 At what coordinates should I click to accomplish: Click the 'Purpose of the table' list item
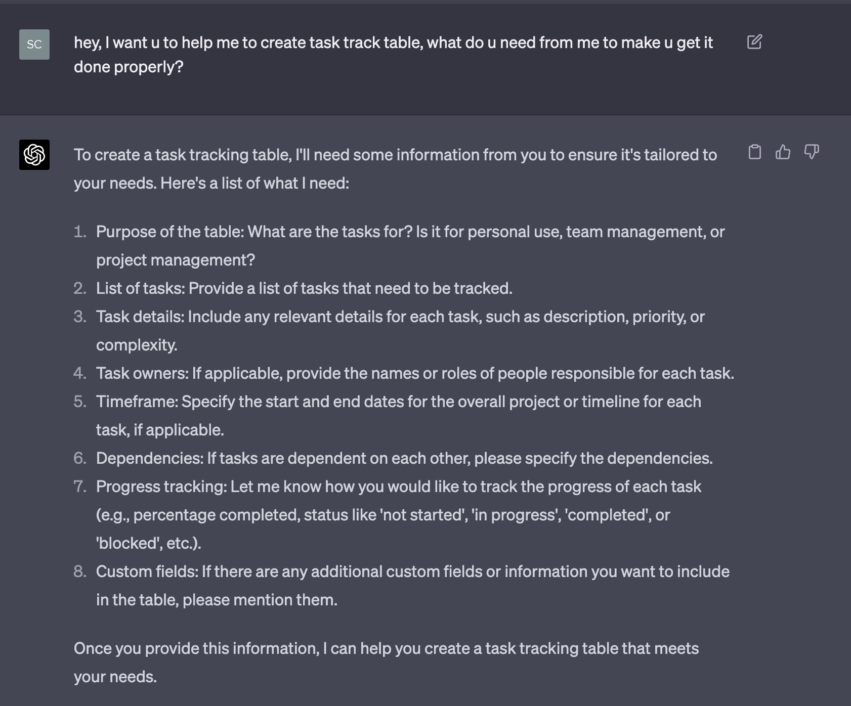(x=410, y=232)
